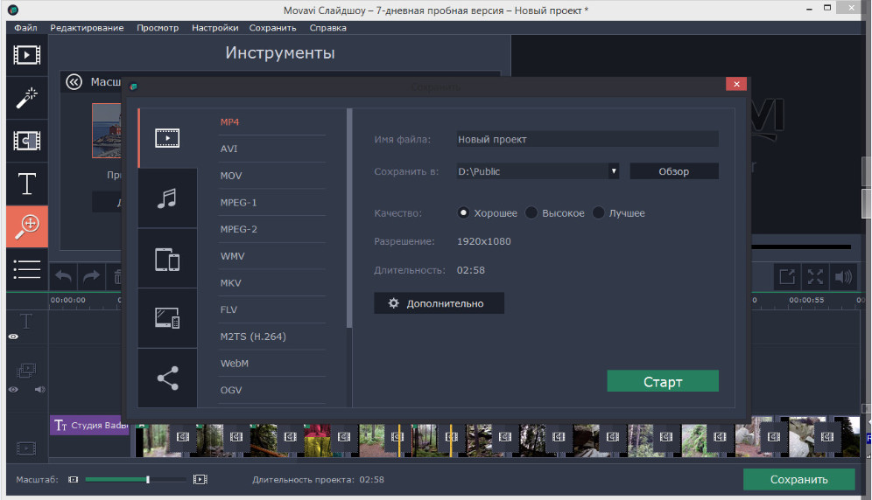Open the Файл menu

(25, 28)
